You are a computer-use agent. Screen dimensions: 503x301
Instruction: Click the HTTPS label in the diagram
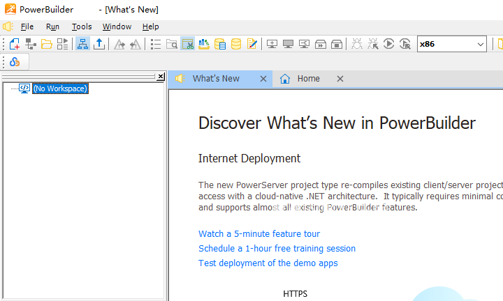tap(295, 294)
